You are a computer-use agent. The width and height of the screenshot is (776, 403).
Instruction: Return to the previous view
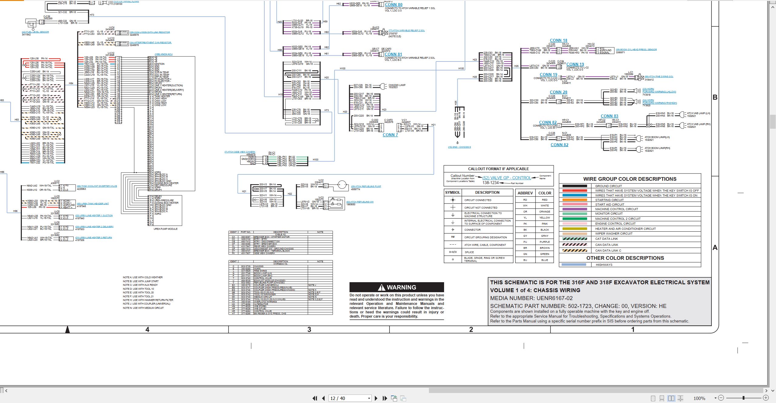(394, 398)
